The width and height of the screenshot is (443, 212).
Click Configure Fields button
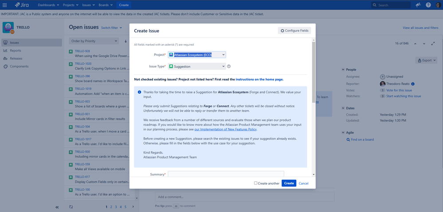pos(294,31)
